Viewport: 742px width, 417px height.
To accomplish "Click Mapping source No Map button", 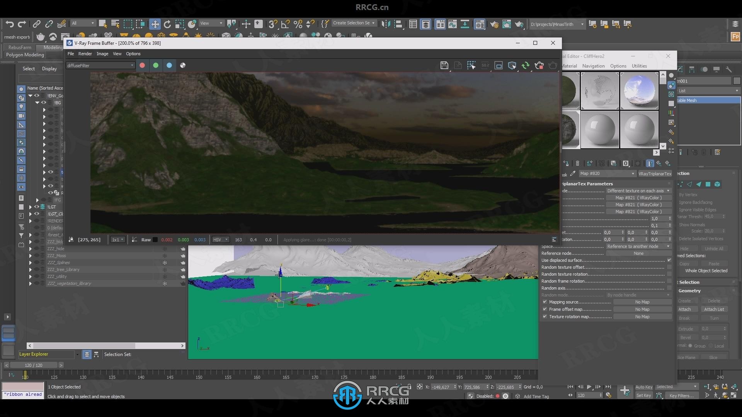I will 642,302.
